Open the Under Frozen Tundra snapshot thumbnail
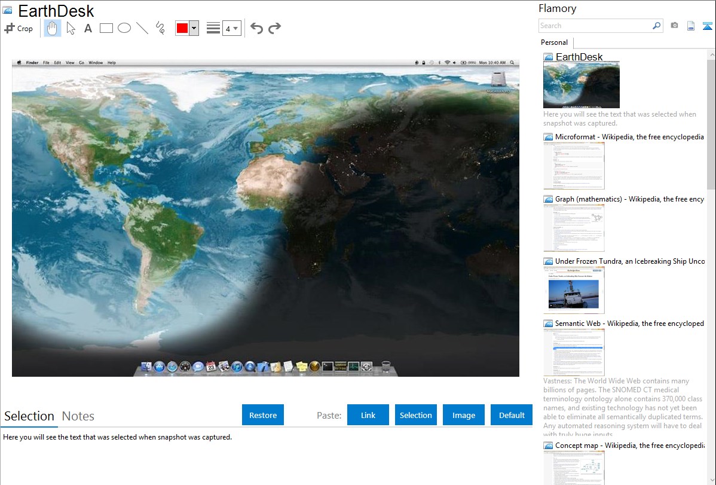Image resolution: width=716 pixels, height=485 pixels. pos(574,290)
